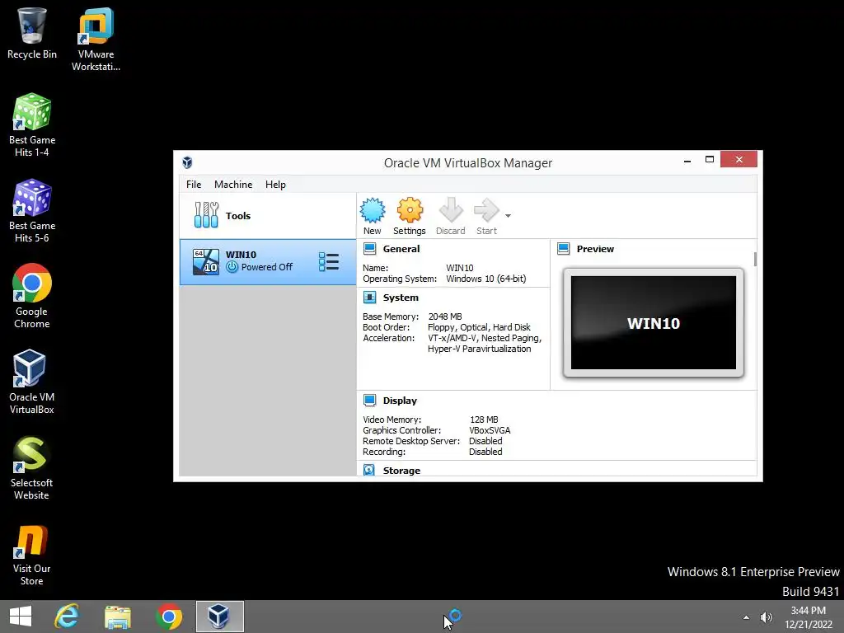Click the VBoxSVGA graphics controller value
Viewport: 844px width, 633px height.
(490, 430)
